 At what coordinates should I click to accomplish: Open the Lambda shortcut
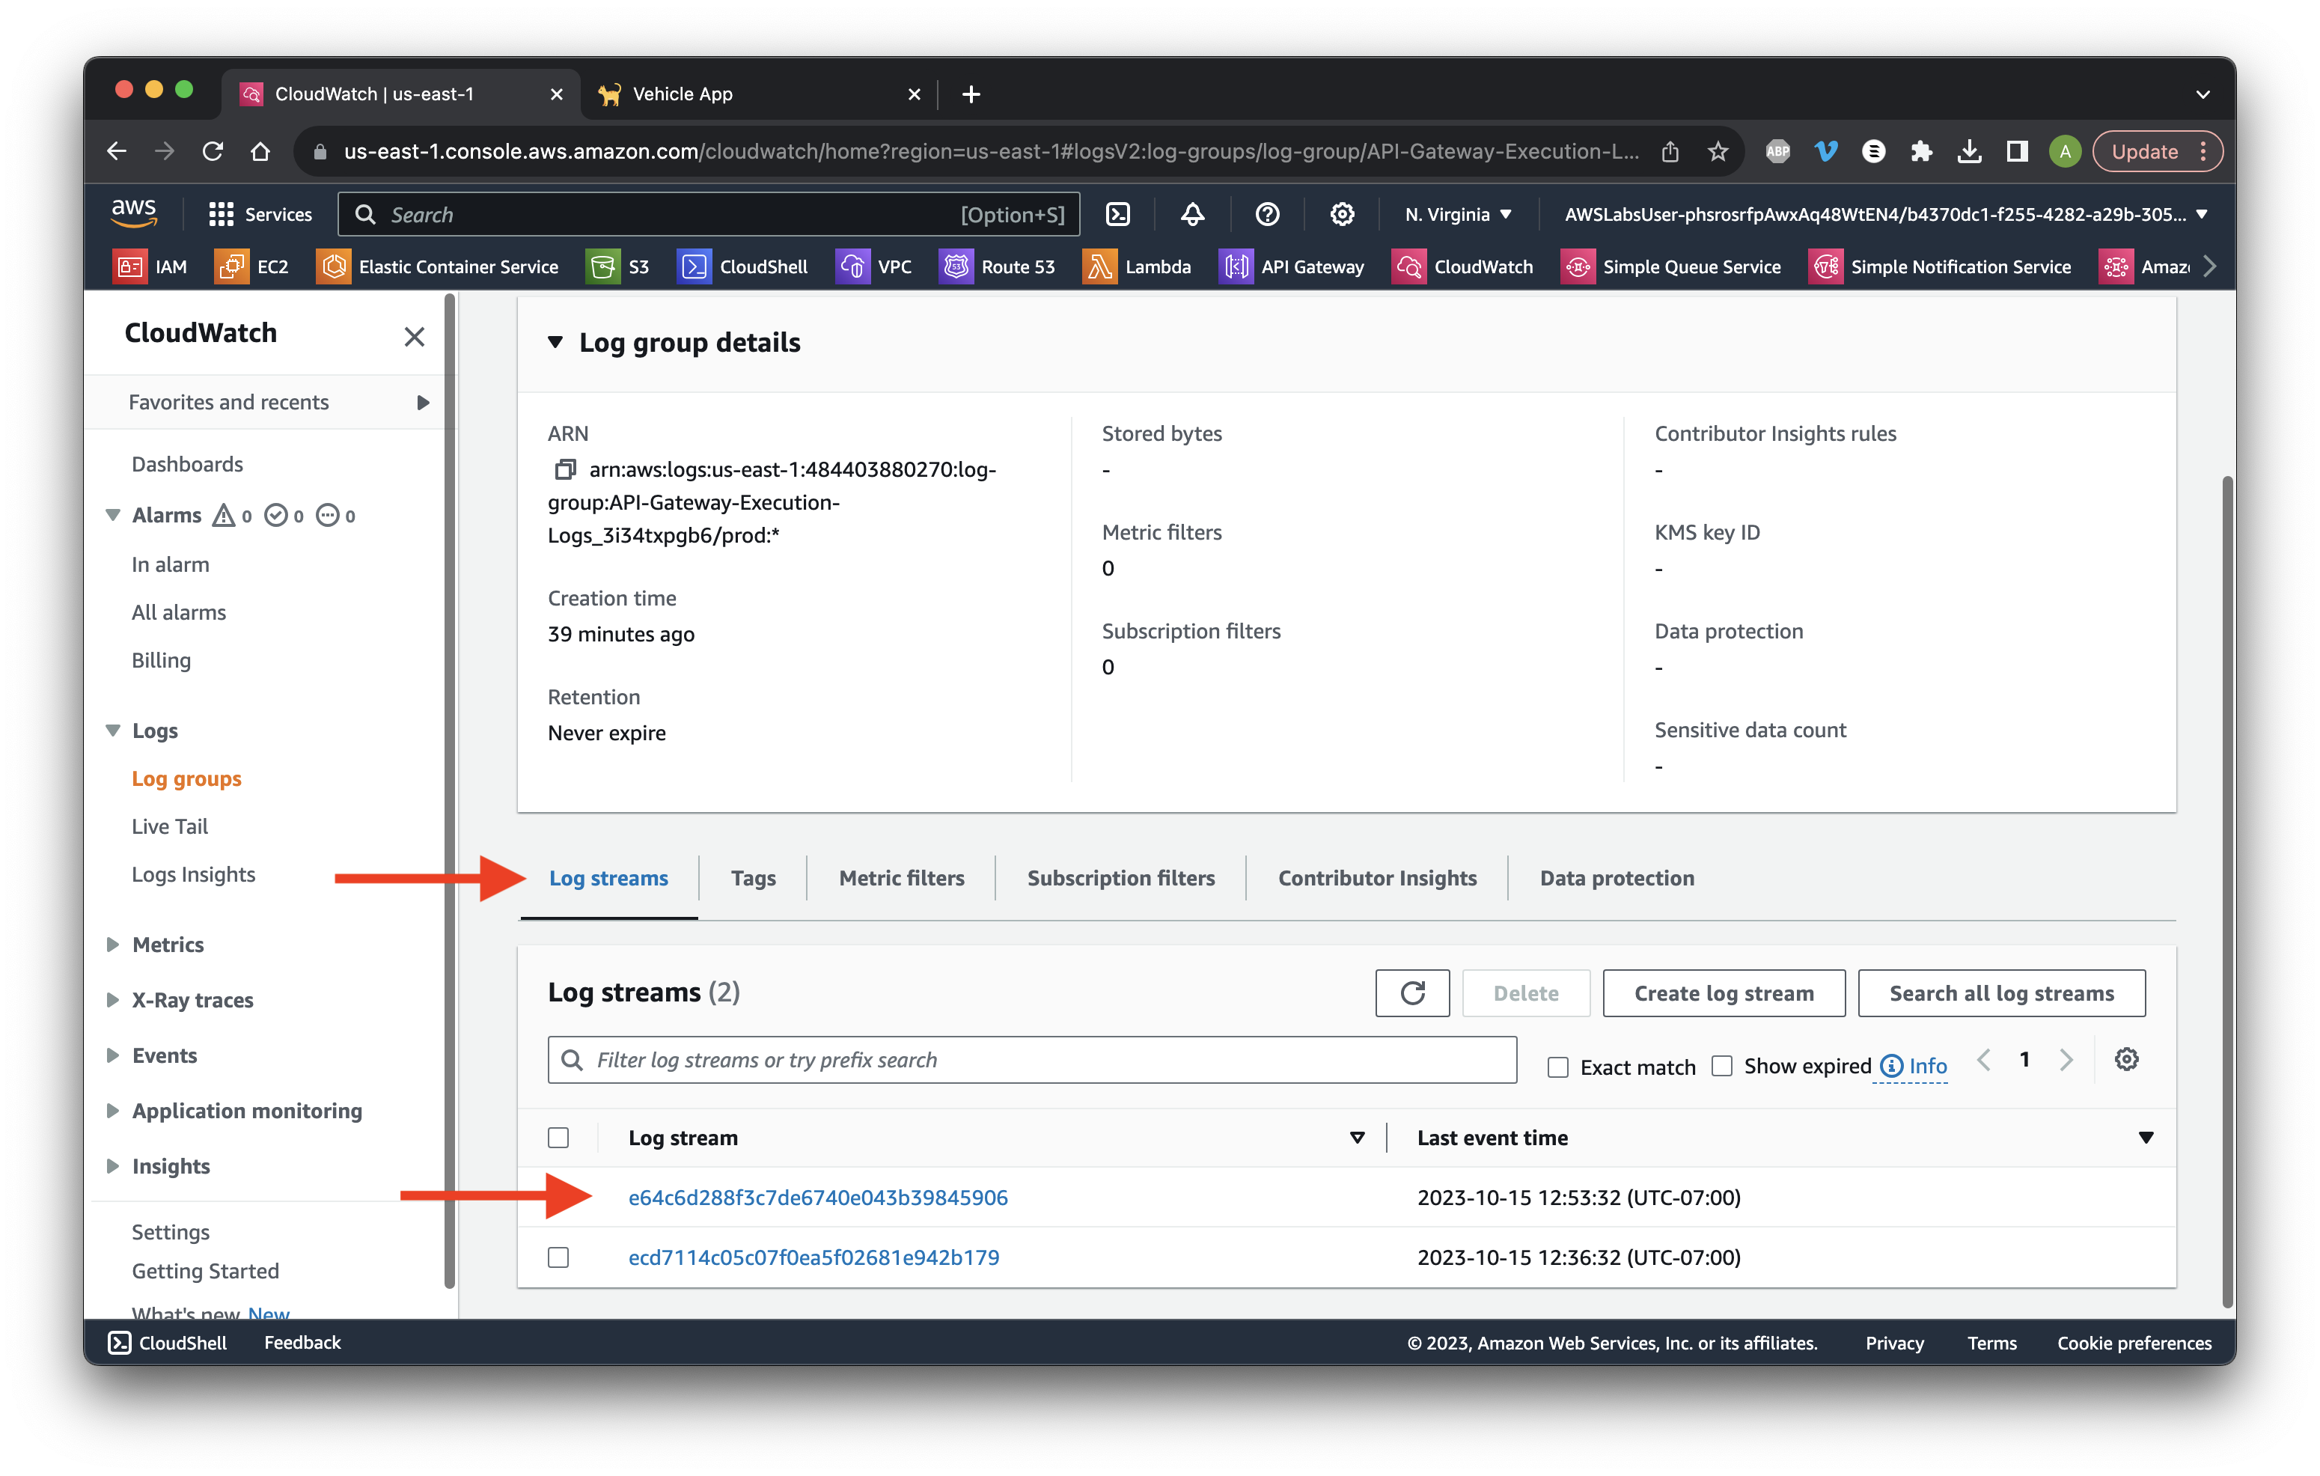click(x=1137, y=266)
